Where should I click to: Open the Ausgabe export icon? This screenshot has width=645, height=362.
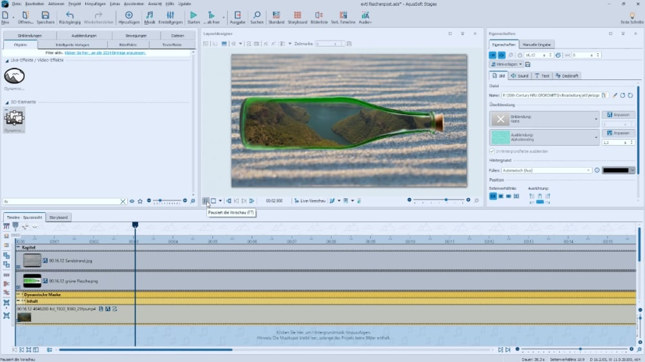(x=237, y=15)
